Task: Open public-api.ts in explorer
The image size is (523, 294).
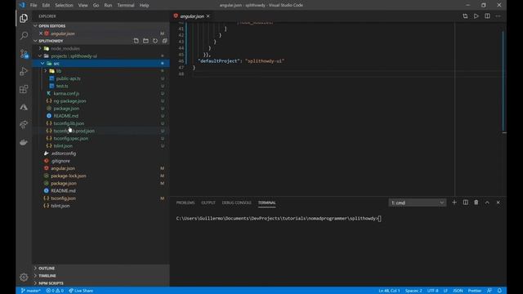Action: click(x=69, y=78)
